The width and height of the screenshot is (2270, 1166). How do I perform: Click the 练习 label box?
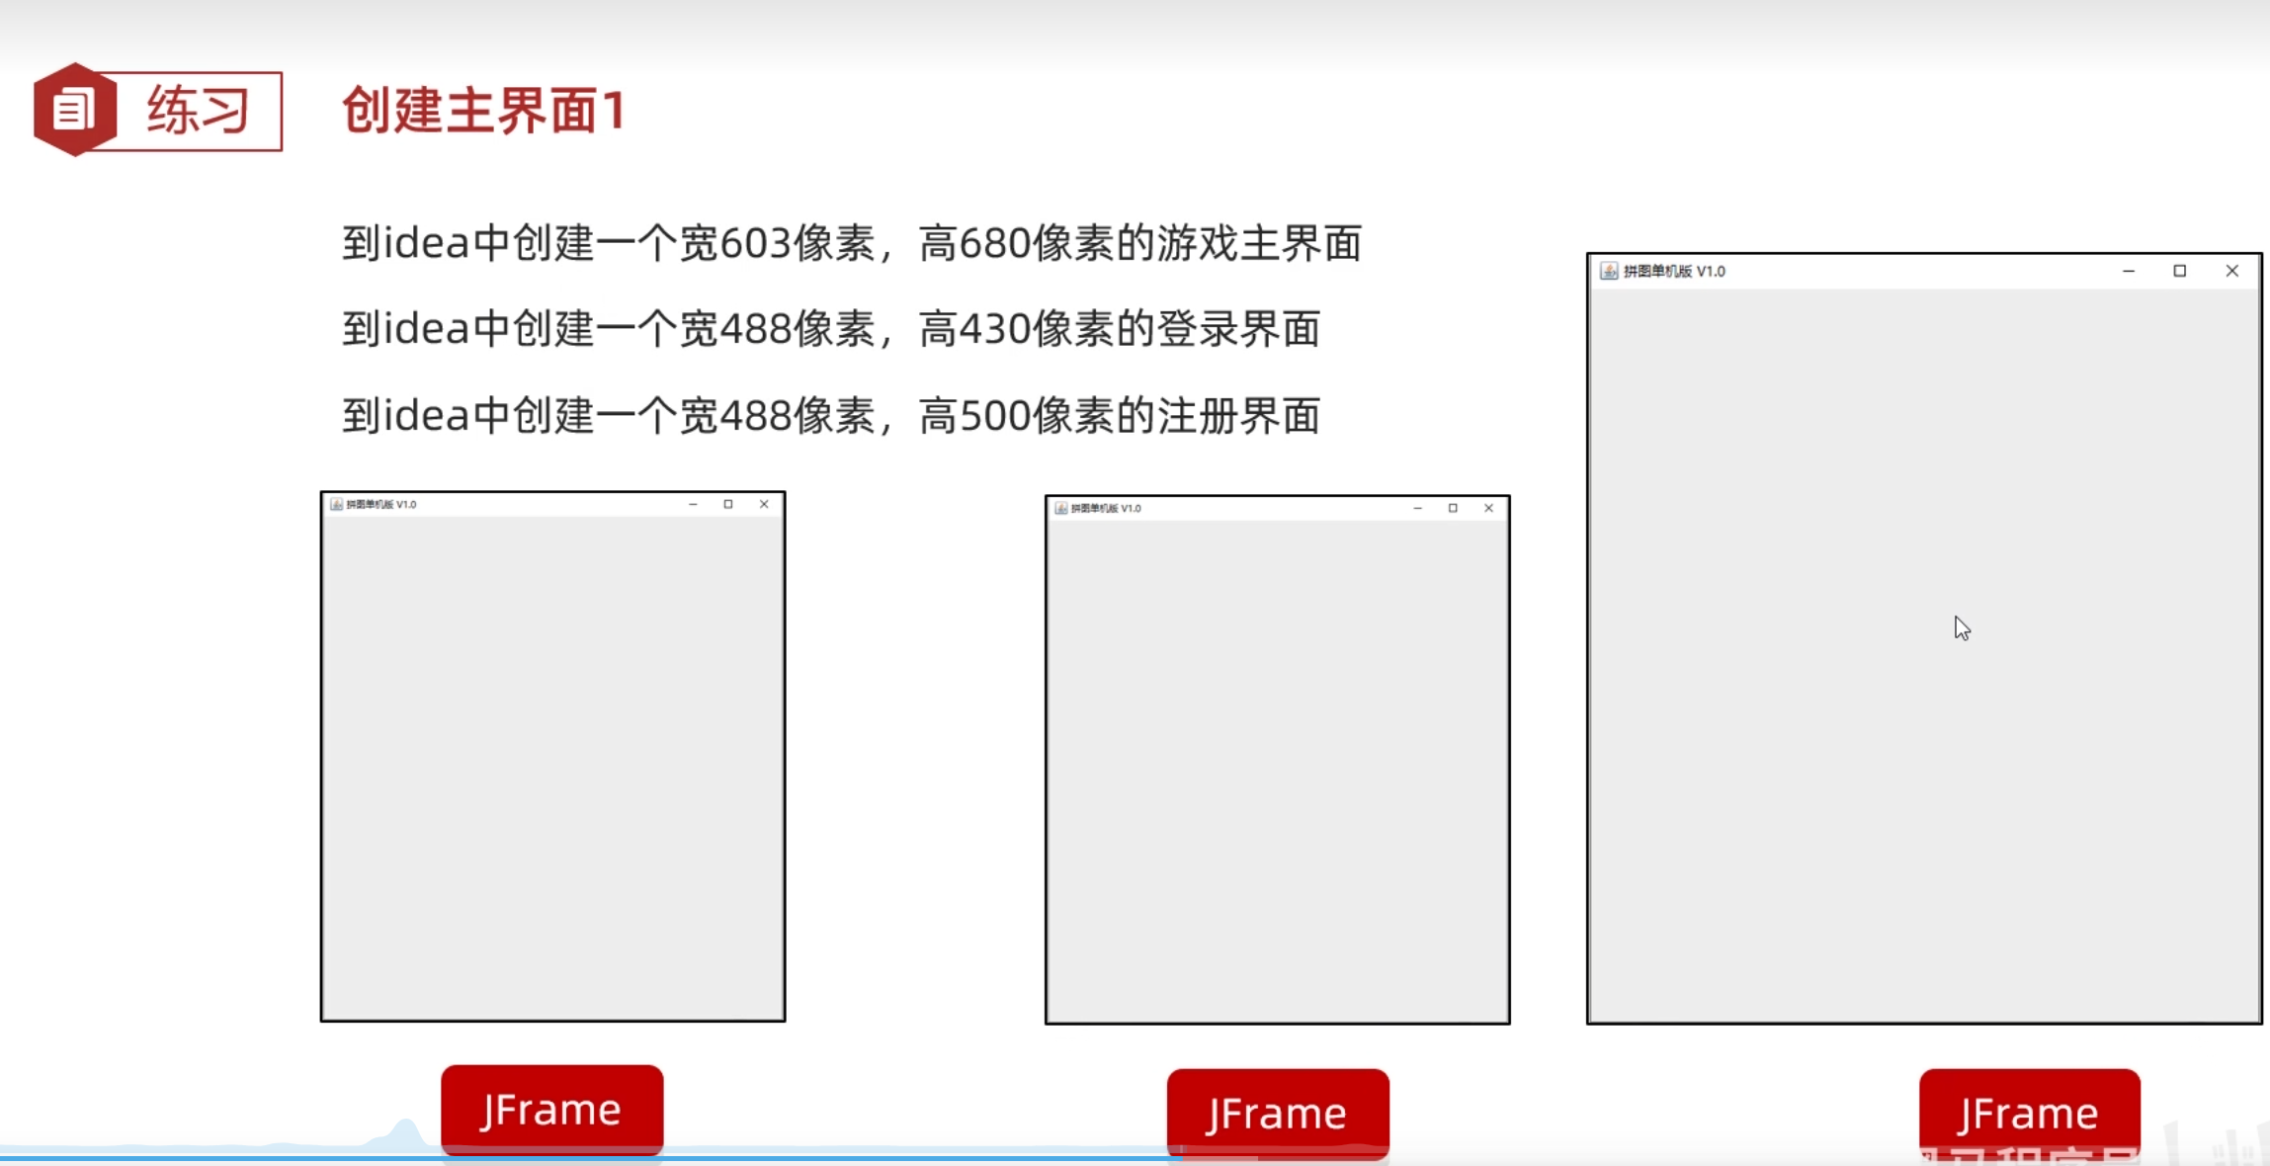pos(198,111)
